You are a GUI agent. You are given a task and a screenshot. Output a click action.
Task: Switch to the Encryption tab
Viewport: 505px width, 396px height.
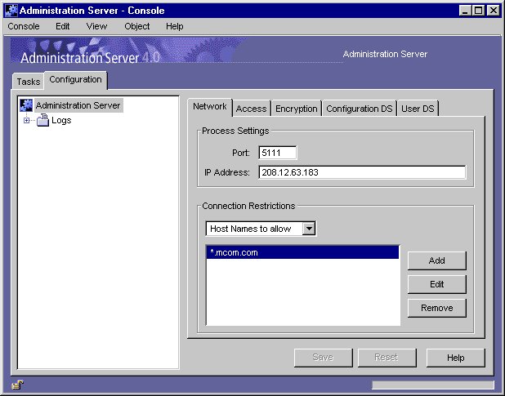(297, 109)
